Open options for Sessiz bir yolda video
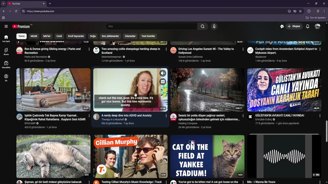 (x=243, y=116)
